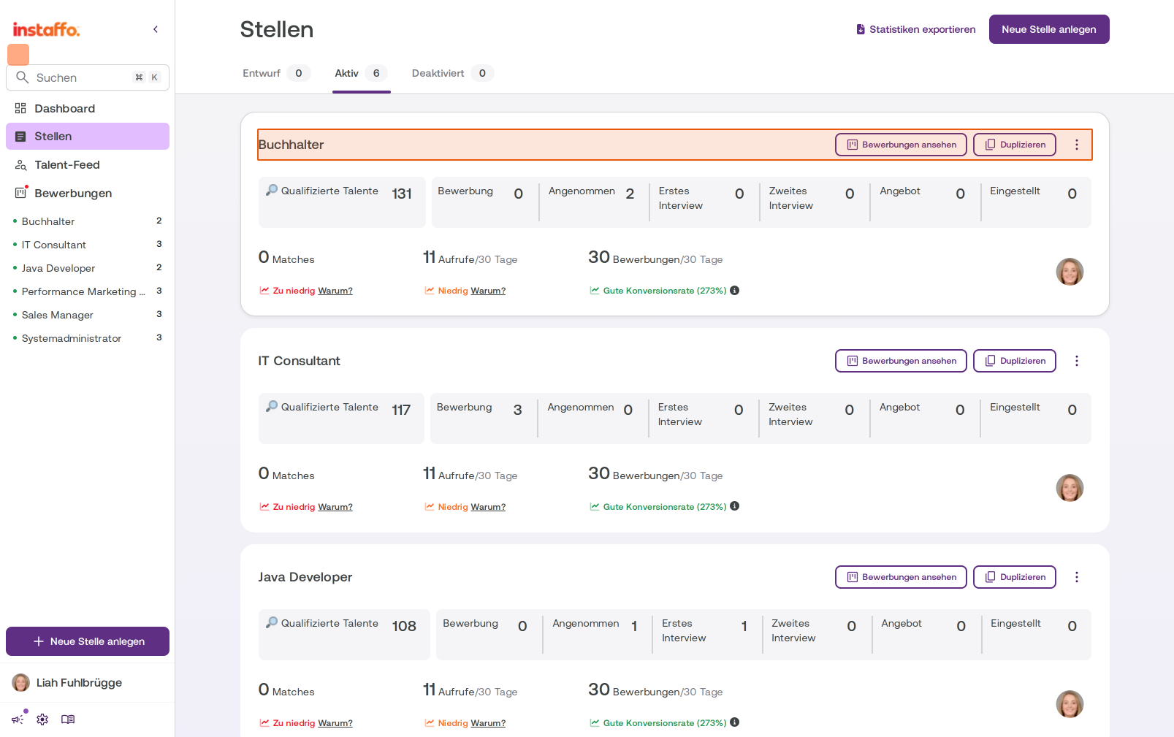
Task: Click the instaffo logo
Action: coord(46,29)
